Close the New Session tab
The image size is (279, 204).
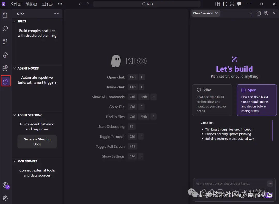tap(216, 13)
